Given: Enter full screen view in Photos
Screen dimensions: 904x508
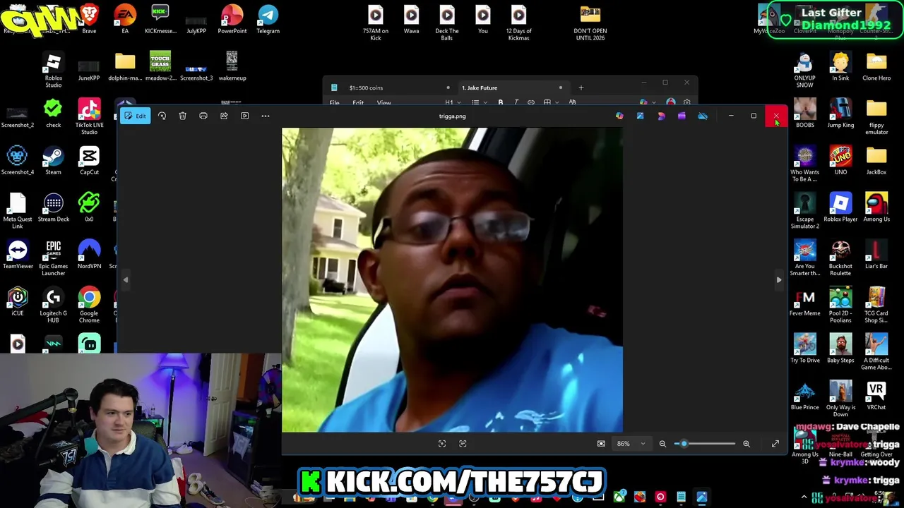Looking at the screenshot, I should (775, 444).
